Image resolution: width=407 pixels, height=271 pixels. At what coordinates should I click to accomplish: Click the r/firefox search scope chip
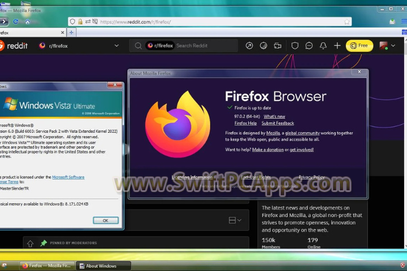(x=160, y=46)
